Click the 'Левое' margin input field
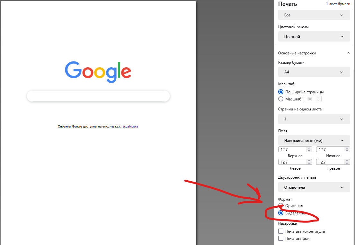Screen dimensions: 355x245 coord(292,162)
